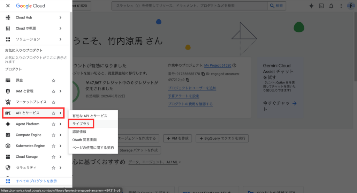Image resolution: width=357 pixels, height=193 pixels.
Task: Click the 検索 search button
Action: (276, 6)
